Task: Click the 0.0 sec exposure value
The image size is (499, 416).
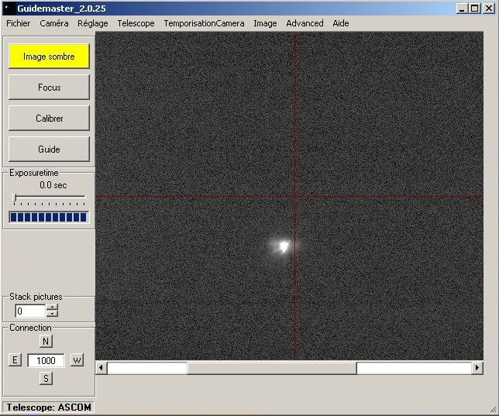Action: 53,185
